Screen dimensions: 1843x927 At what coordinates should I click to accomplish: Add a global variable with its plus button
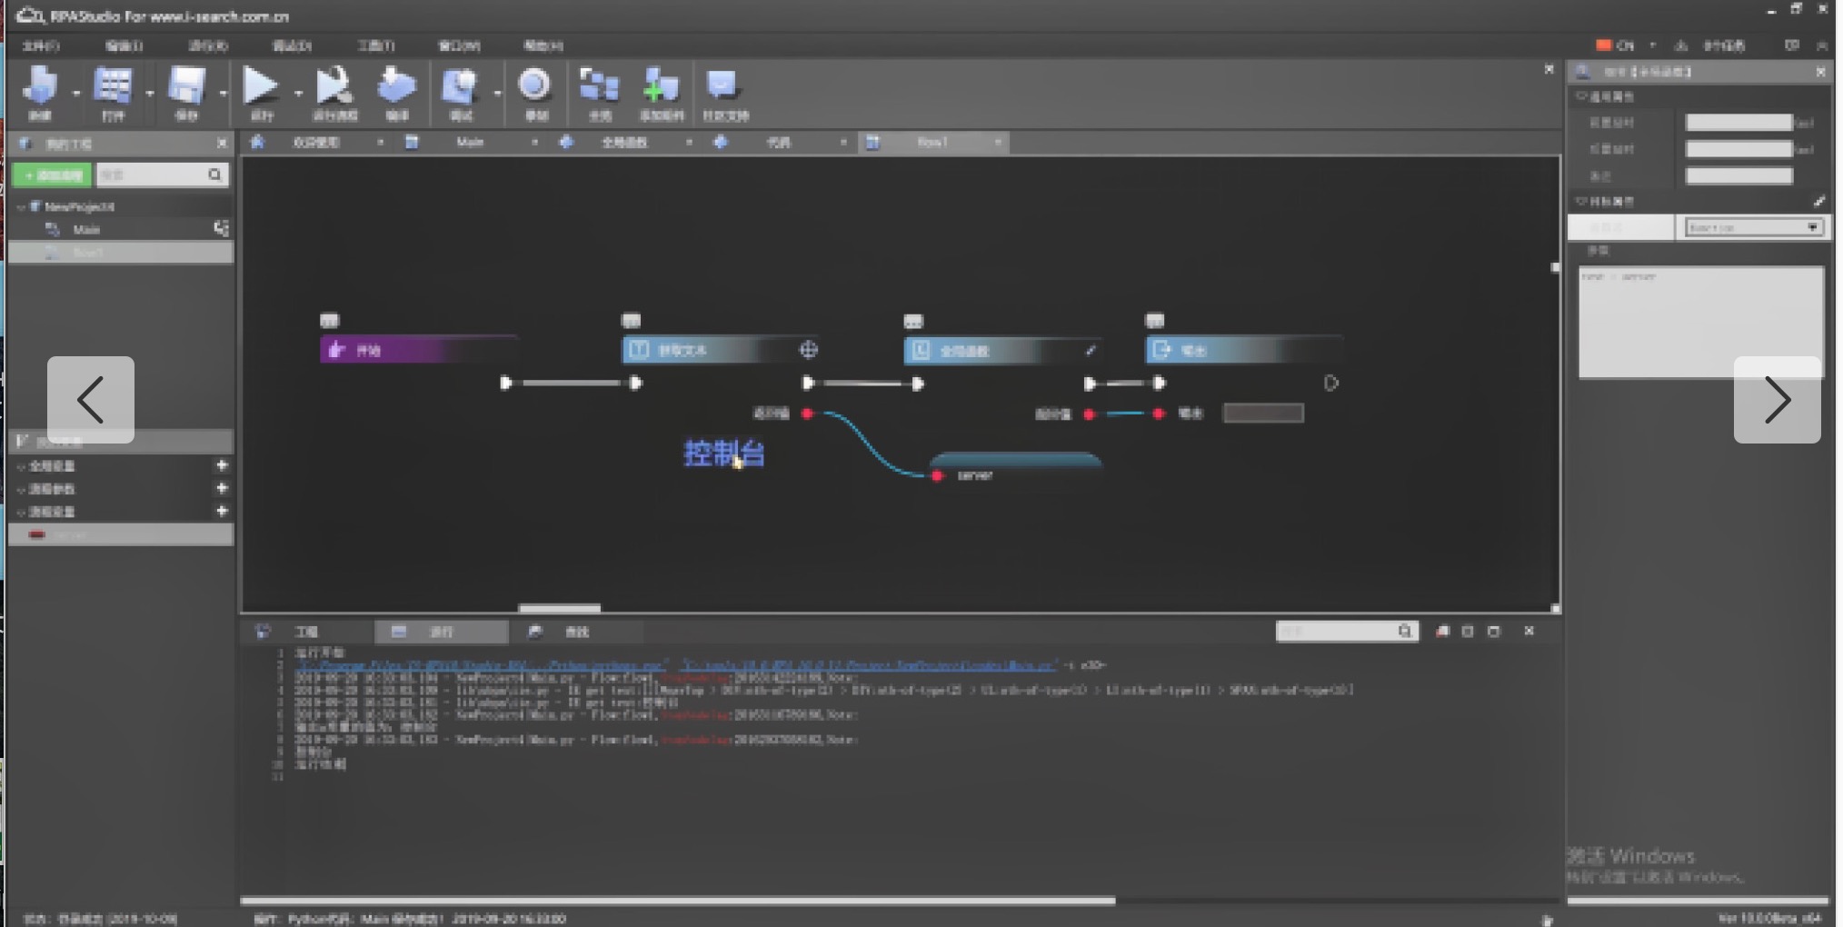[222, 465]
